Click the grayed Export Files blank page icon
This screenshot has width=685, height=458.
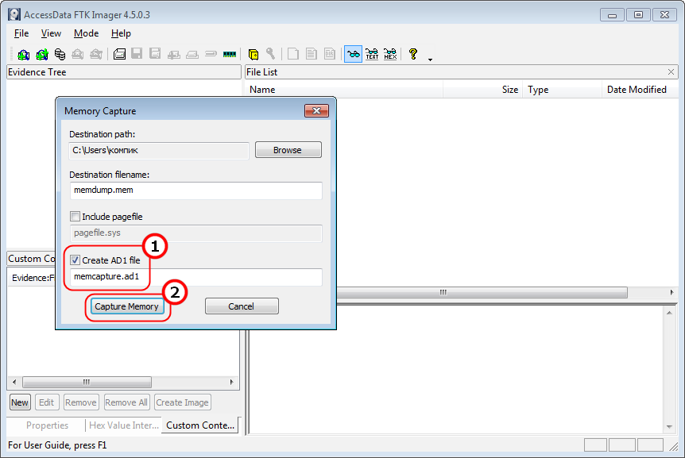(x=293, y=55)
